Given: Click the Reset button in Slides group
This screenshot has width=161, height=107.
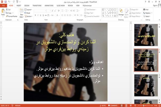Looking at the screenshot, I should point(27,13).
